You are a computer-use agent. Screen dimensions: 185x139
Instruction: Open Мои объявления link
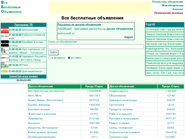pyautogui.click(x=173, y=5)
